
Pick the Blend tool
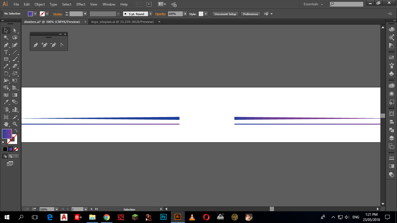[15, 102]
